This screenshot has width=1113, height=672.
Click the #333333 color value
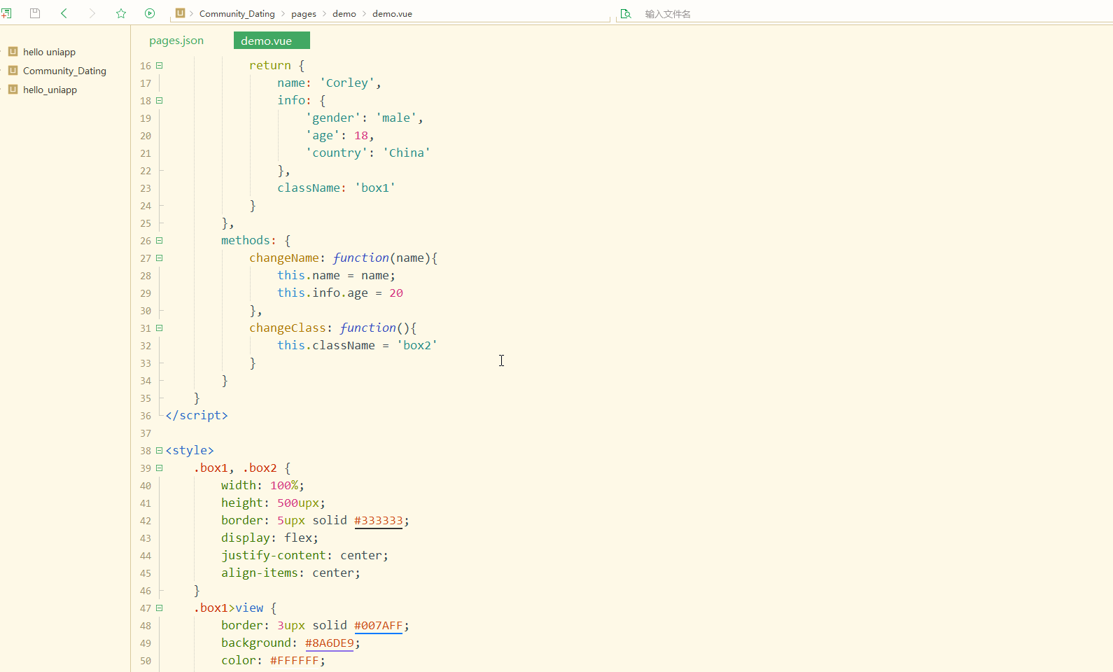379,521
